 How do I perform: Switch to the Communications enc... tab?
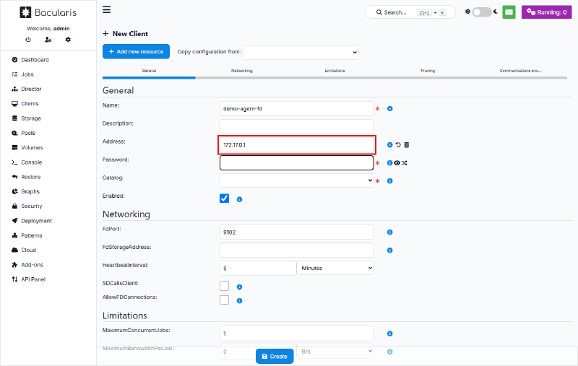520,71
